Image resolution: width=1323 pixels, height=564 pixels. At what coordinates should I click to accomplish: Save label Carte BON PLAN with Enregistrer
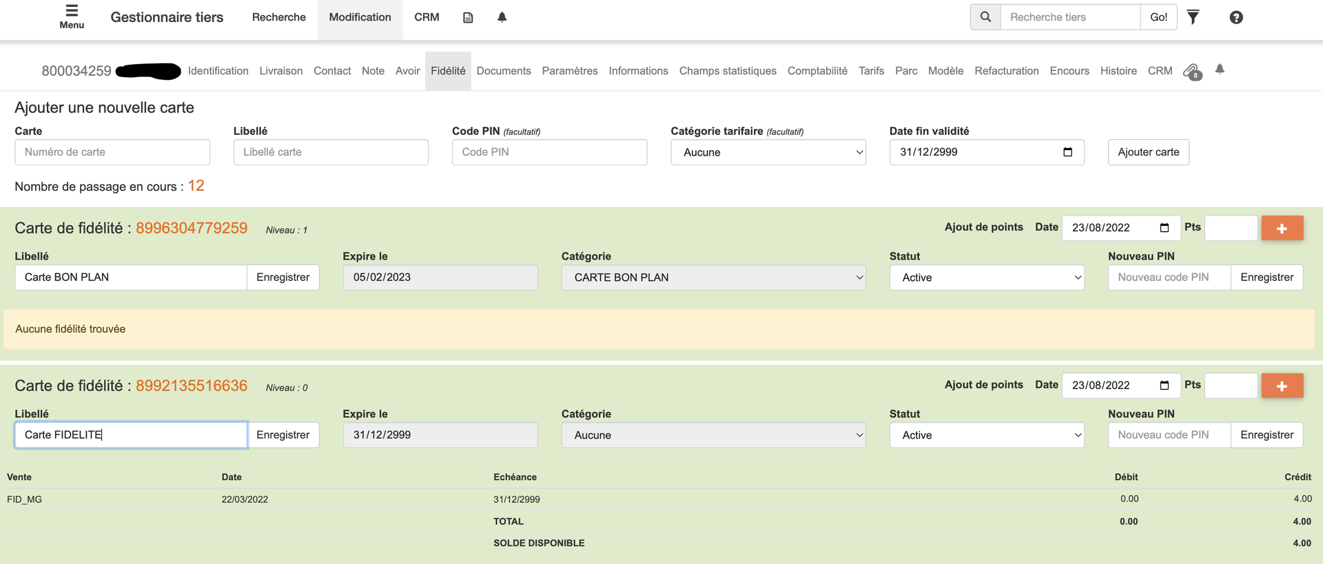point(283,278)
